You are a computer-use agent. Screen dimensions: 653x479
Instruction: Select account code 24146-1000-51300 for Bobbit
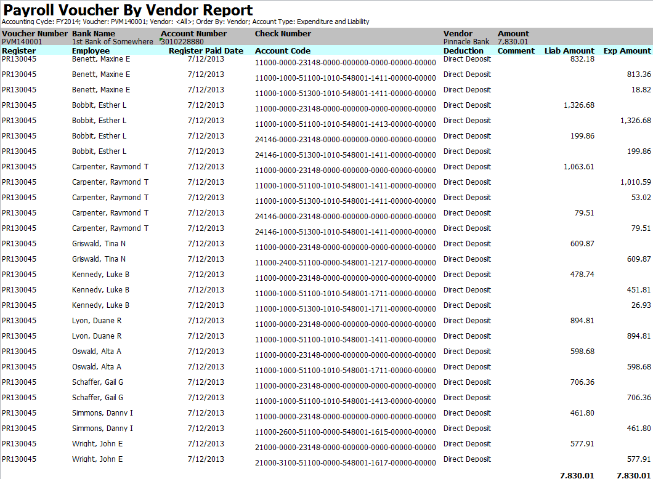345,155
